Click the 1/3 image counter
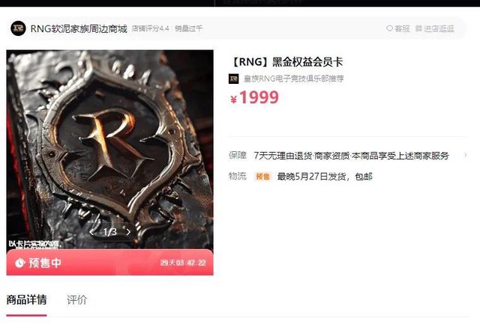Viewport: 480px width, 324px height. (110, 232)
